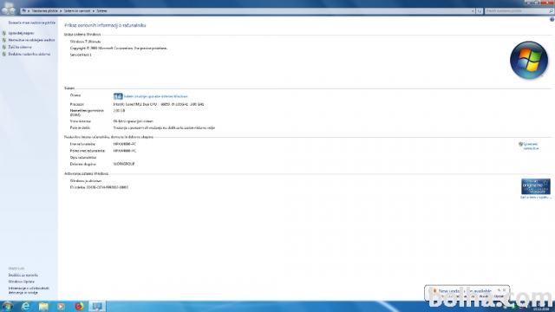Open 'Upravitelj naprav' (Device Manager) link
The image size is (555, 312).
21,33
